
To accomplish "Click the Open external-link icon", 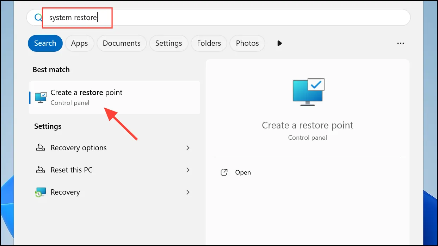I will [x=224, y=172].
